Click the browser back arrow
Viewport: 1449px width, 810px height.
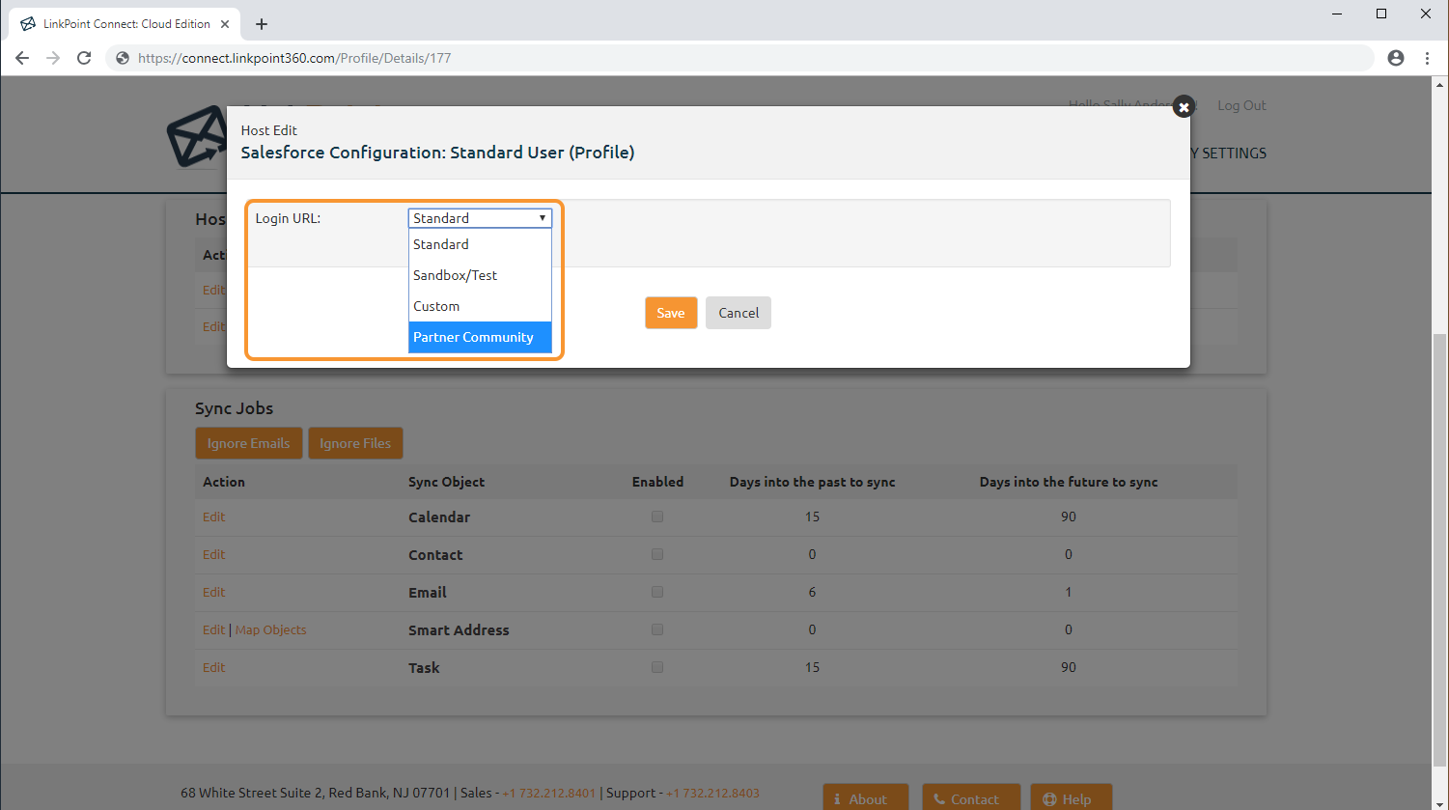coord(22,58)
